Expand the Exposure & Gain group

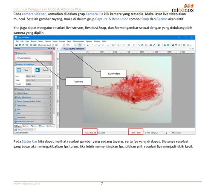[x=33, y=89]
